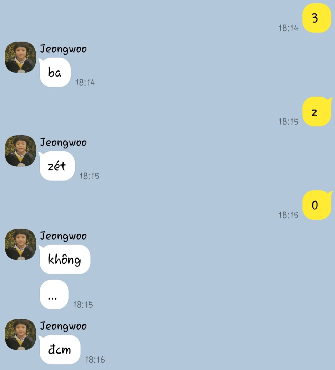
Task: Tap Jeongwoo's avatar beside the 'ba' message
Action: coord(20,57)
